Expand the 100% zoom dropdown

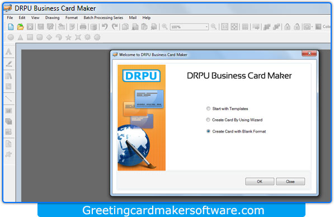(x=206, y=27)
